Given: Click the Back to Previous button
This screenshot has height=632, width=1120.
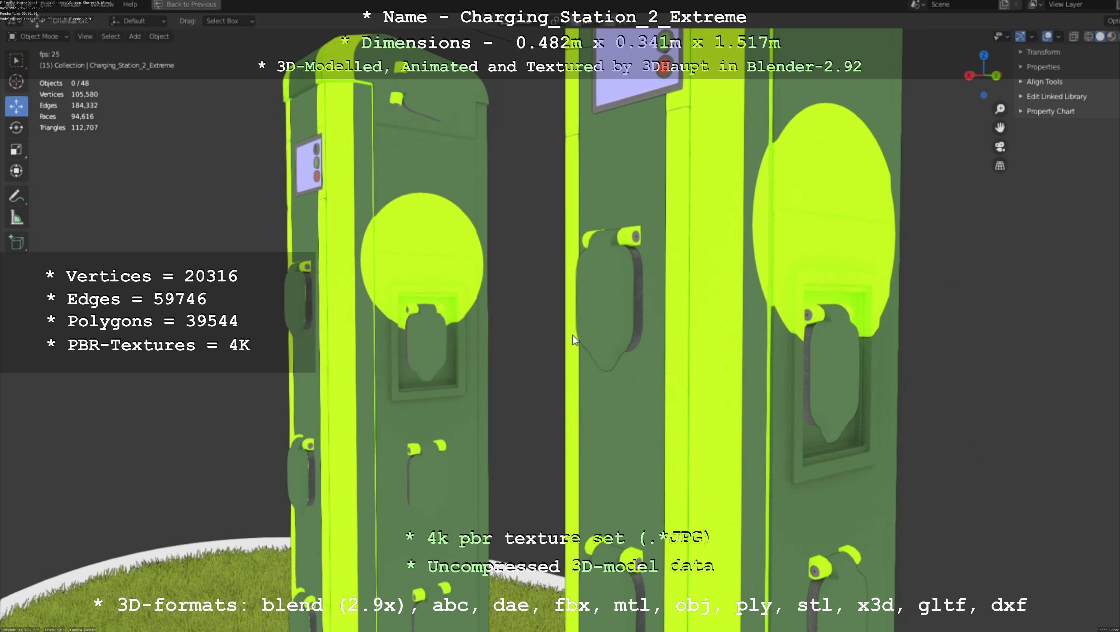Looking at the screenshot, I should tap(186, 4).
